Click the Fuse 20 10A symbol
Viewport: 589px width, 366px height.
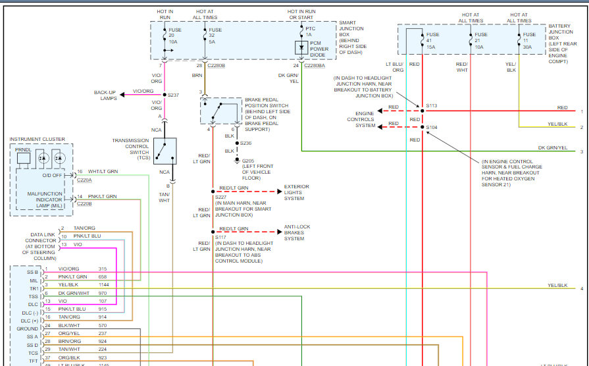coord(165,38)
